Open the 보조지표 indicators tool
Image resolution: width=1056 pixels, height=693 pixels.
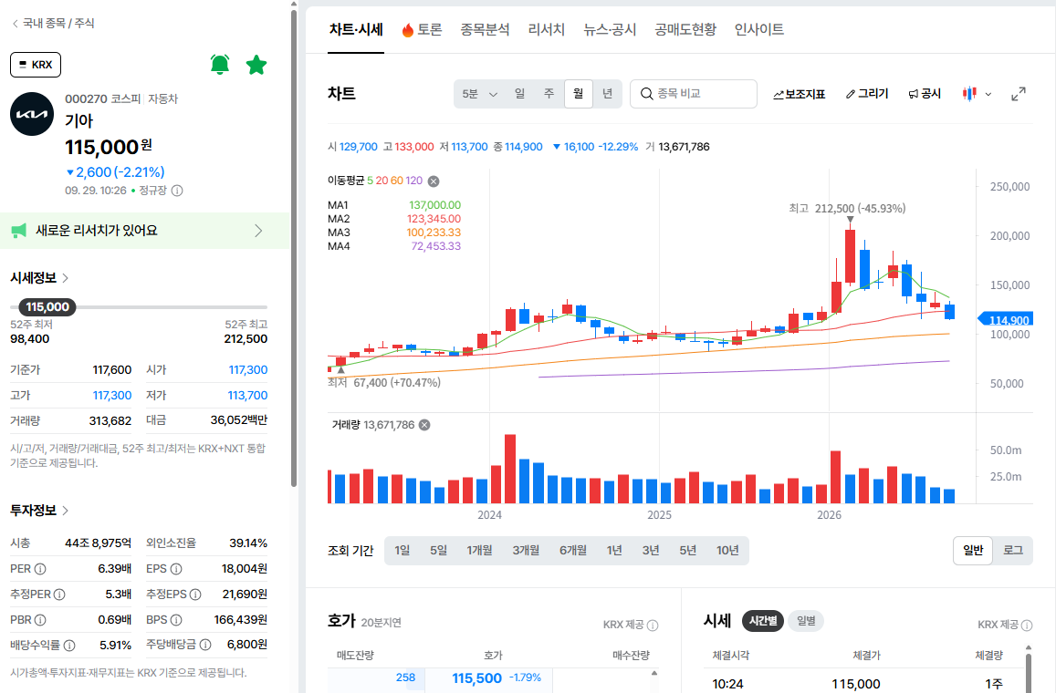(799, 94)
